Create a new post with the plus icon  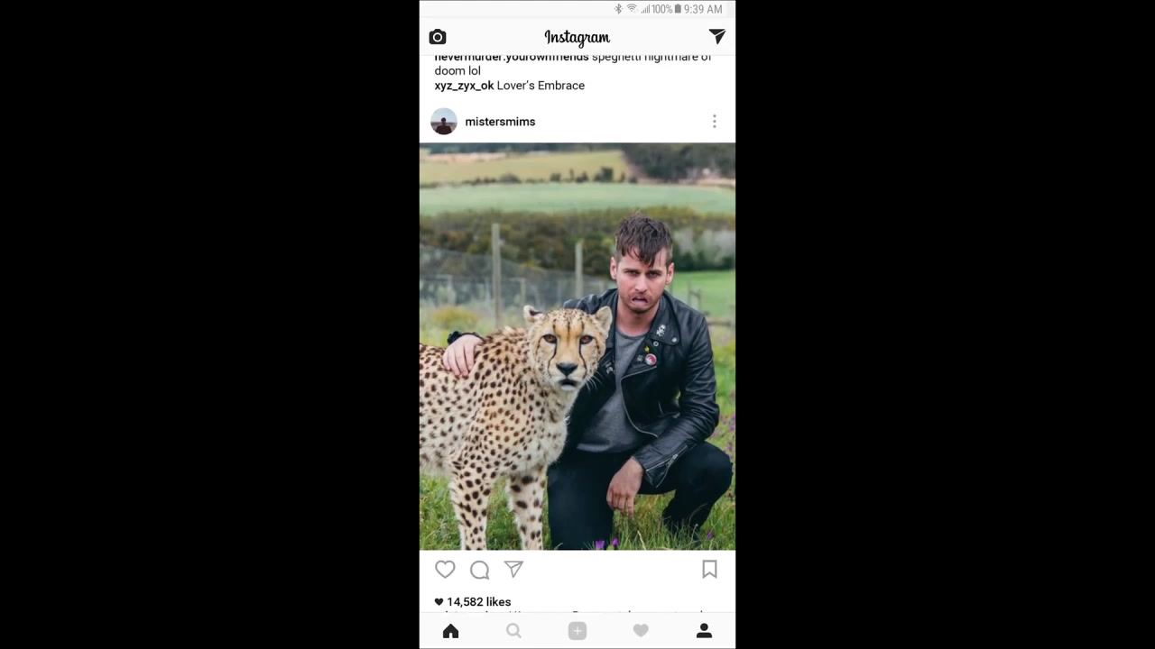[x=577, y=631]
